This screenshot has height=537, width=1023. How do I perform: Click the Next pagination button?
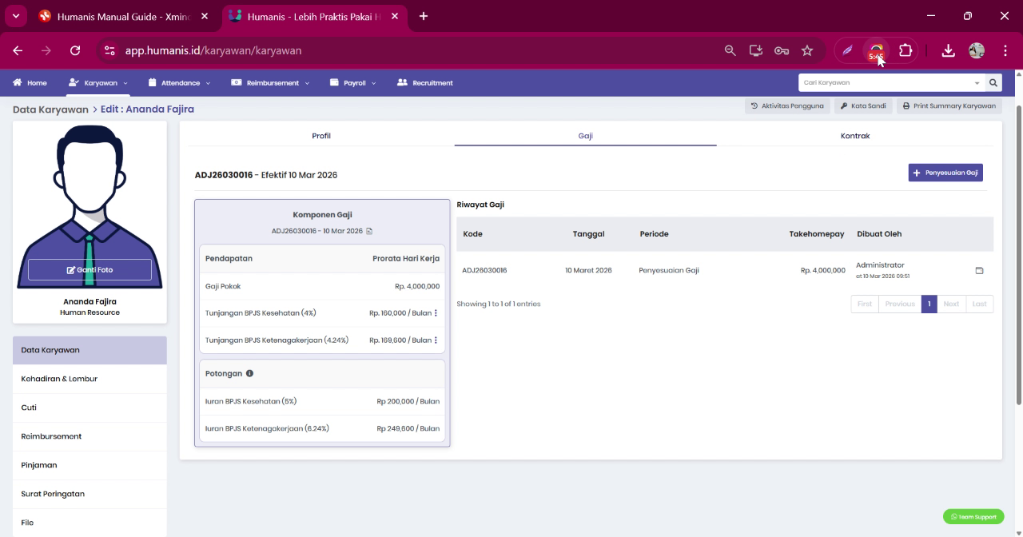[x=951, y=304]
